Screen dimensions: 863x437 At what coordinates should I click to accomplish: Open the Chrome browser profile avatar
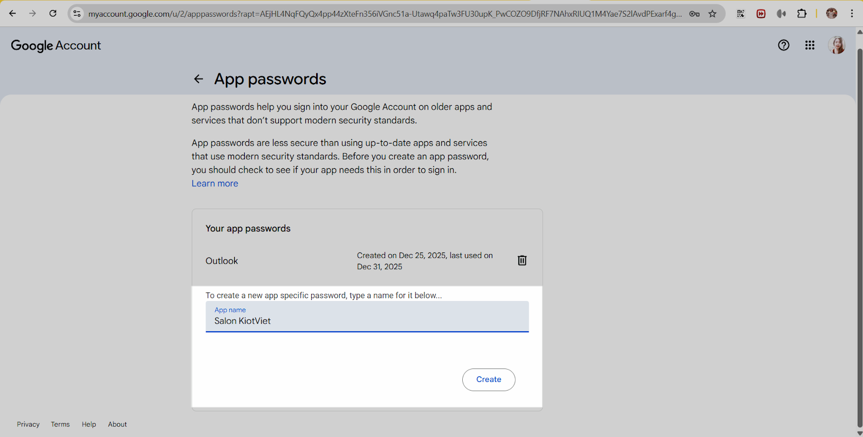(831, 13)
